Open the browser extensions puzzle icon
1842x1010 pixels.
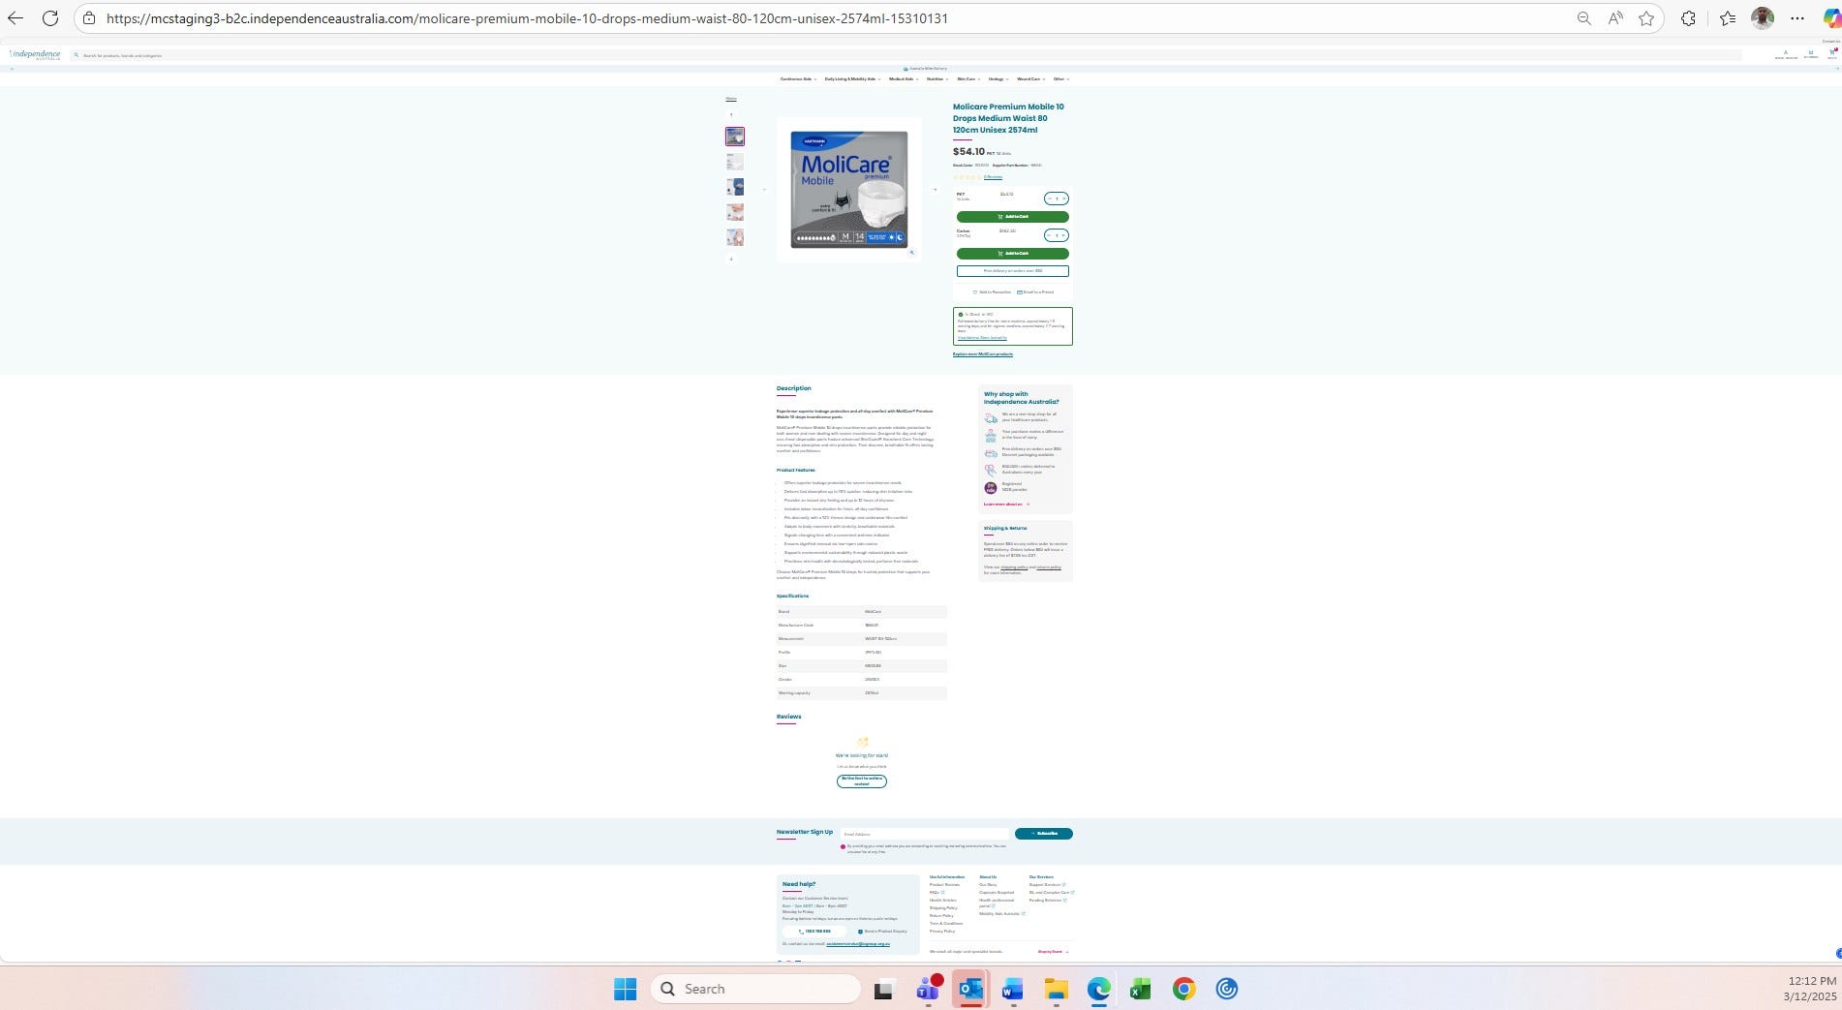tap(1688, 18)
